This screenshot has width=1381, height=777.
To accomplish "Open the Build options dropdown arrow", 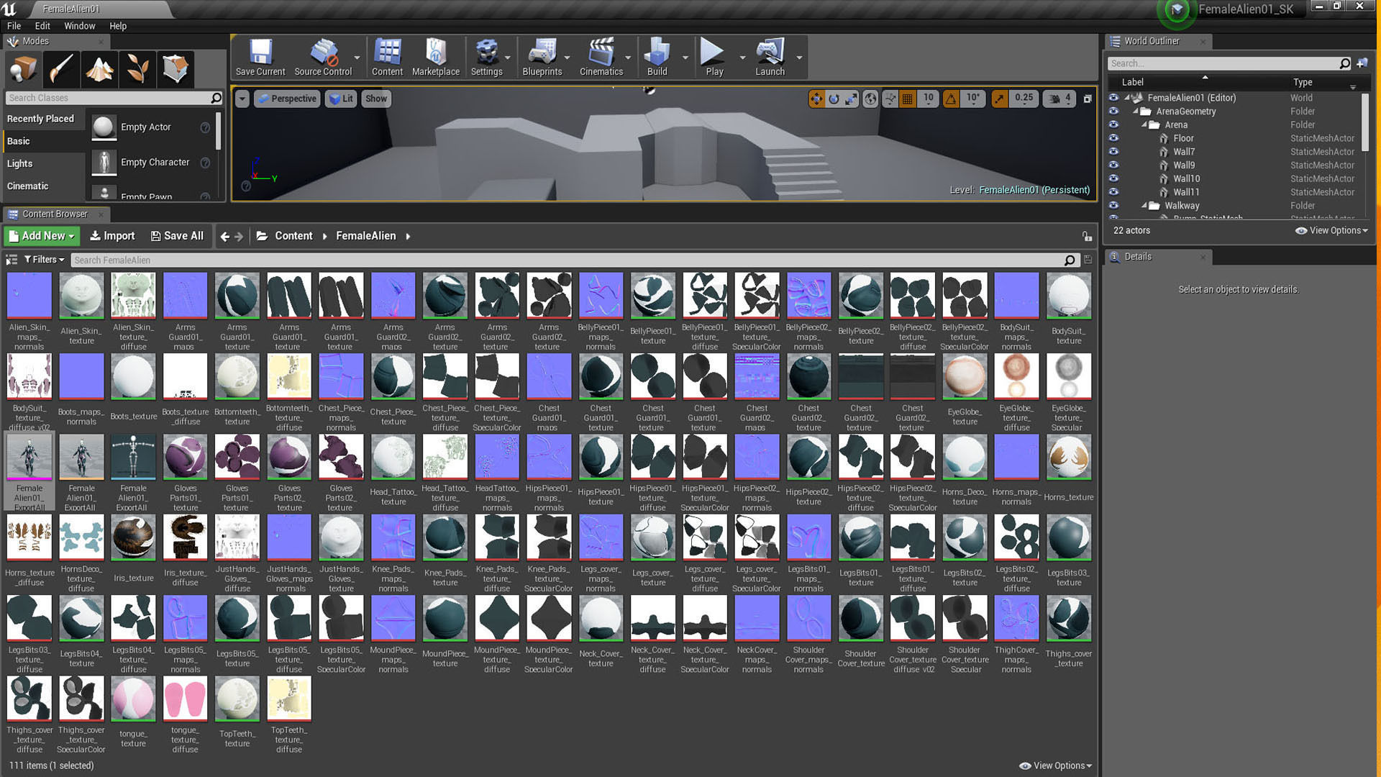I will click(685, 58).
